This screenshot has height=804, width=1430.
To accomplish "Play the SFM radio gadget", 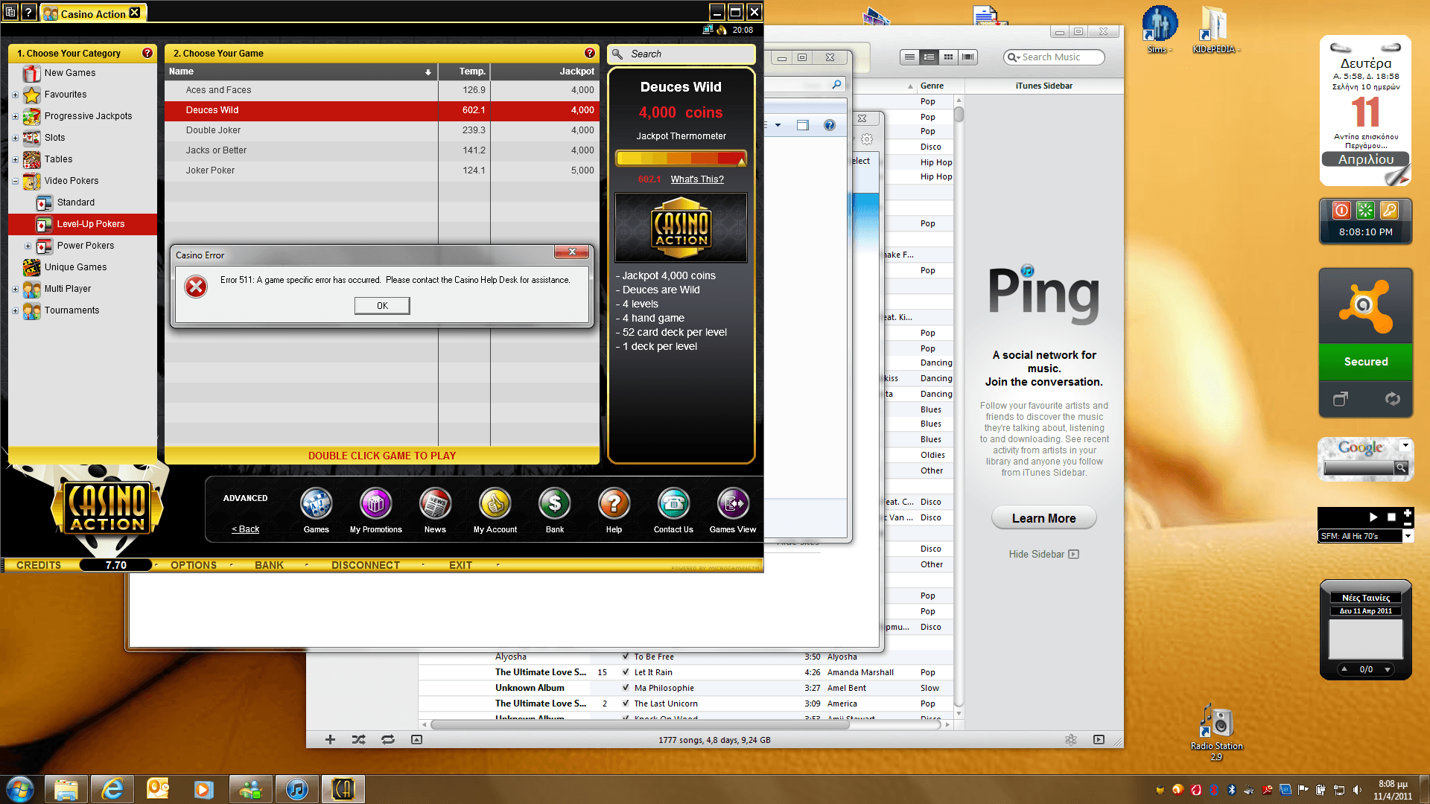I will 1373,517.
